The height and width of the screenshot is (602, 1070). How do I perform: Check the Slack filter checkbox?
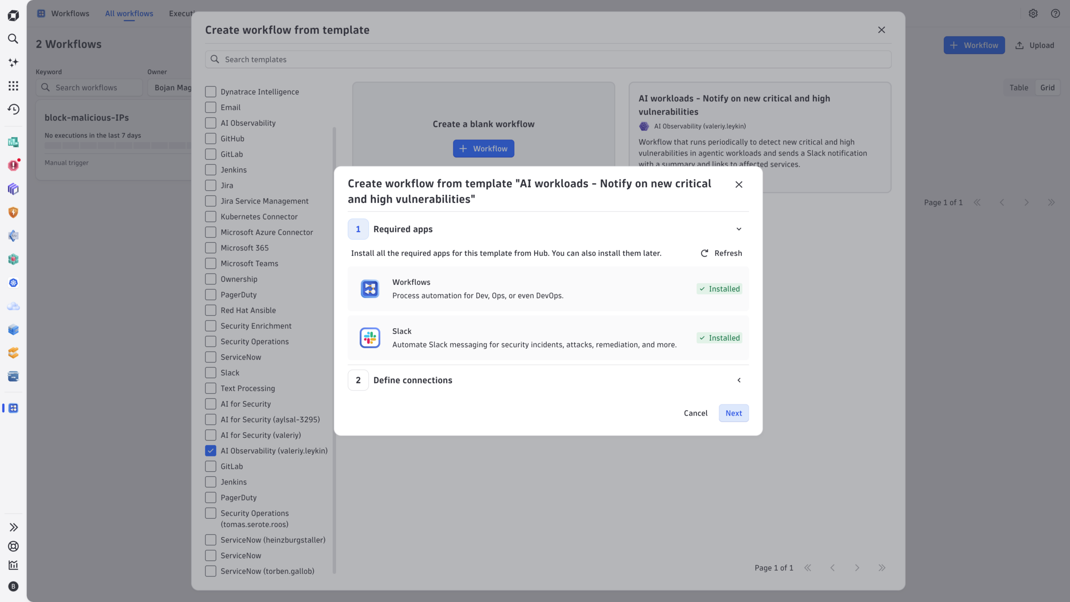pyautogui.click(x=211, y=373)
